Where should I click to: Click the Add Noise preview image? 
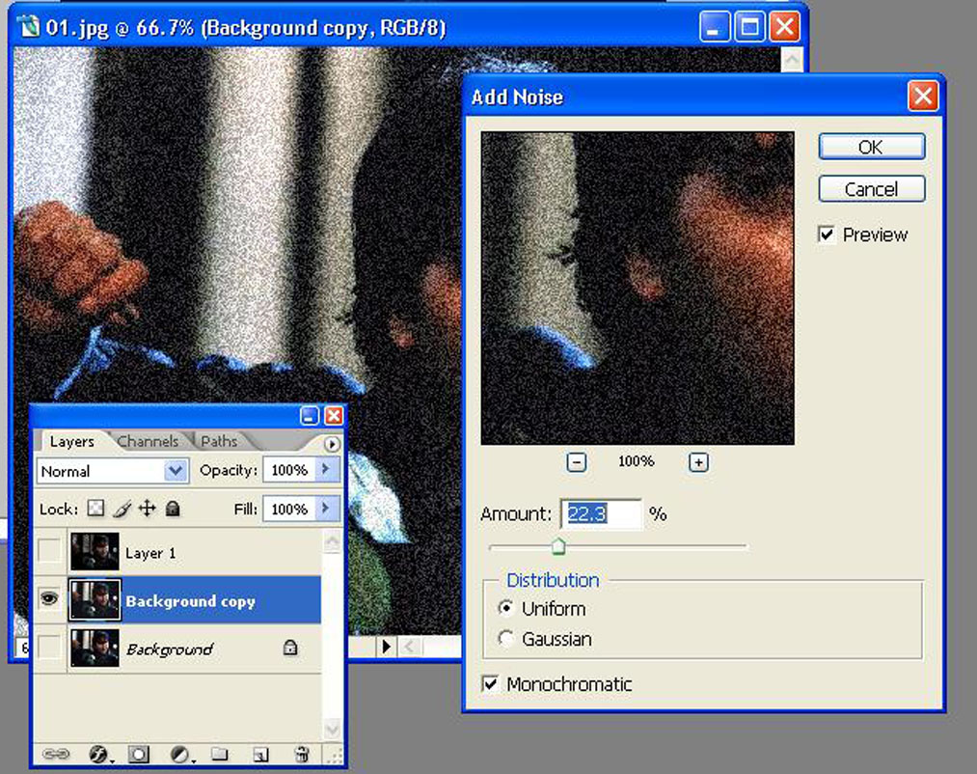[638, 289]
